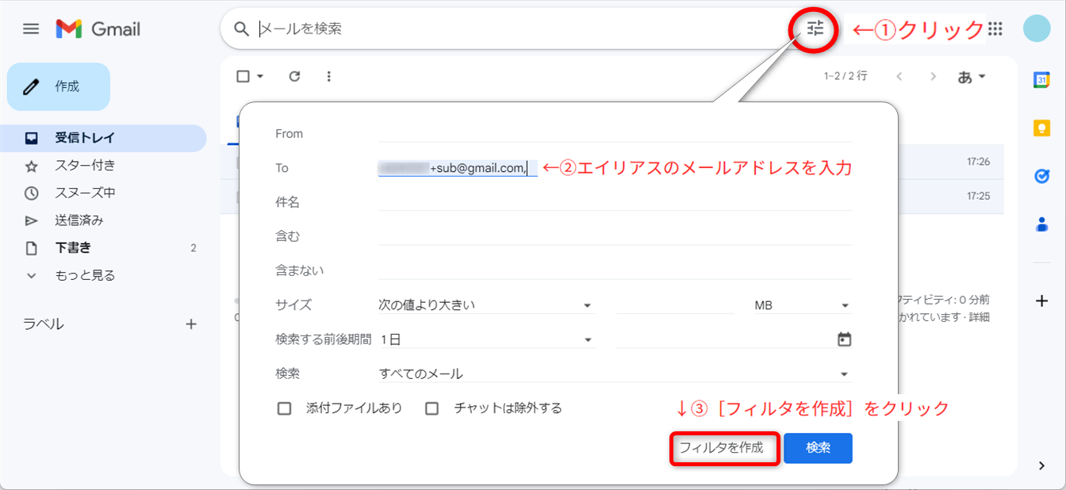Click the 件名 input field
The image size is (1066, 490).
[x=615, y=202]
